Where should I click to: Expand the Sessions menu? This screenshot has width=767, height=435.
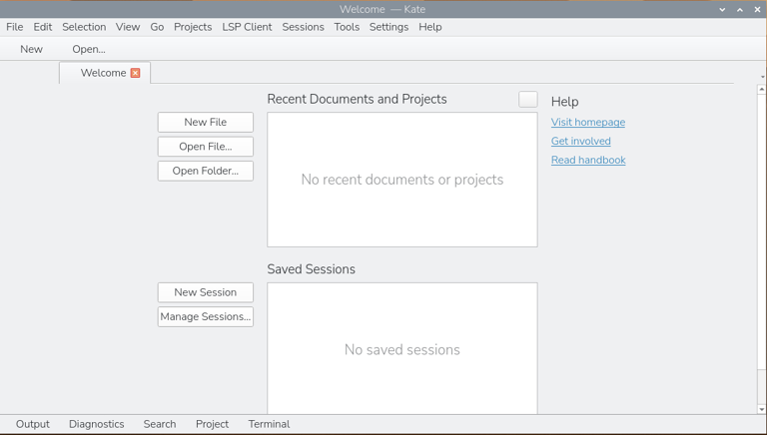[x=303, y=27]
